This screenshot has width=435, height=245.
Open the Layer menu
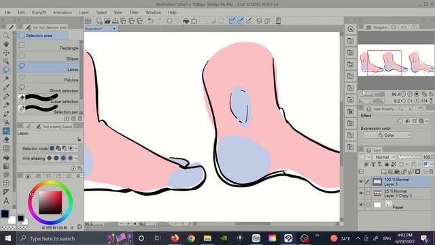pyautogui.click(x=84, y=12)
